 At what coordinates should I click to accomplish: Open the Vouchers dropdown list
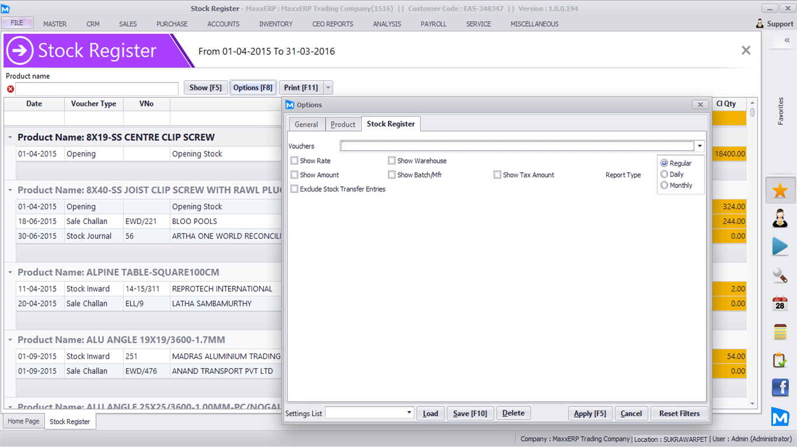699,146
